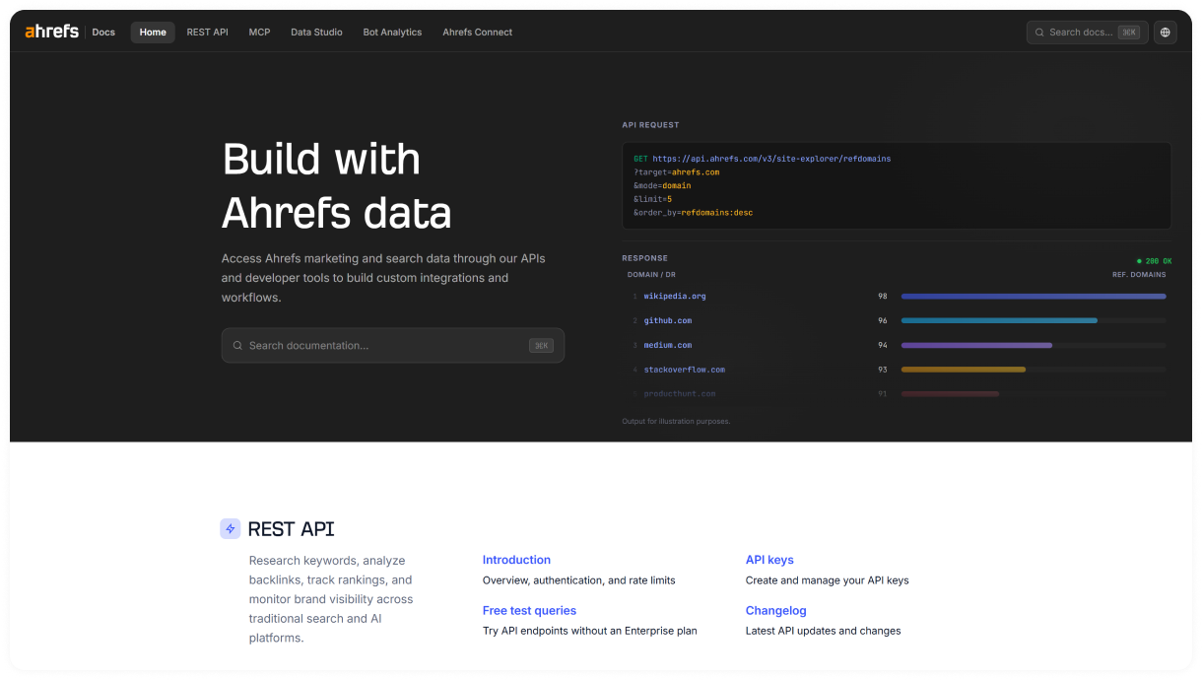Viewport: 1202px width, 680px height.
Task: Click the REST API lightning bolt icon
Action: point(231,529)
